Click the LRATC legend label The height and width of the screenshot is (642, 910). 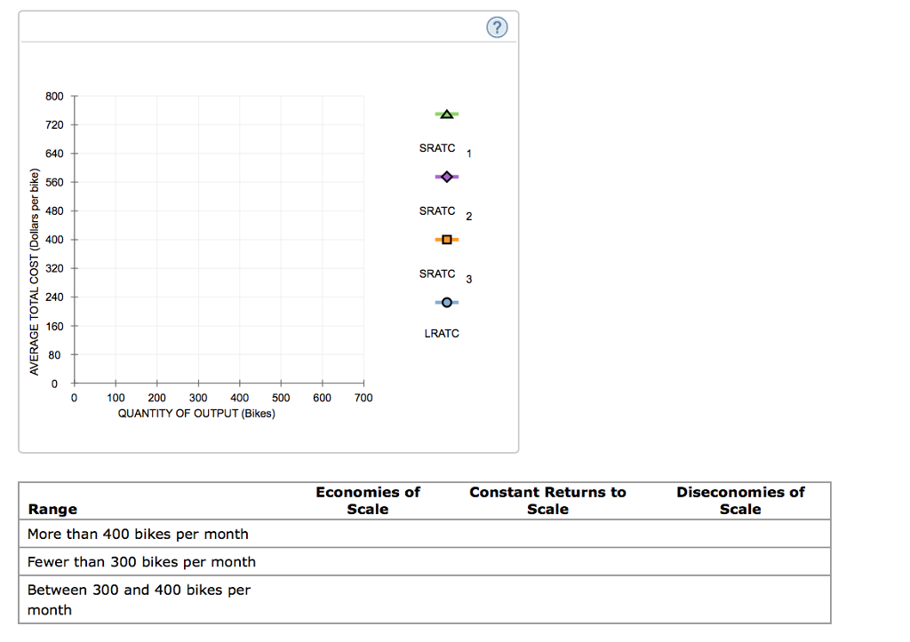442,334
